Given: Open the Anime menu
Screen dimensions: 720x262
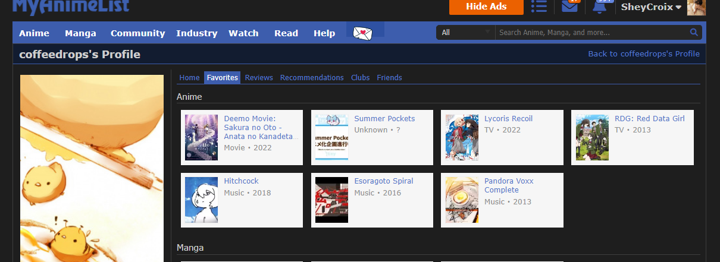Looking at the screenshot, I should click(x=34, y=33).
